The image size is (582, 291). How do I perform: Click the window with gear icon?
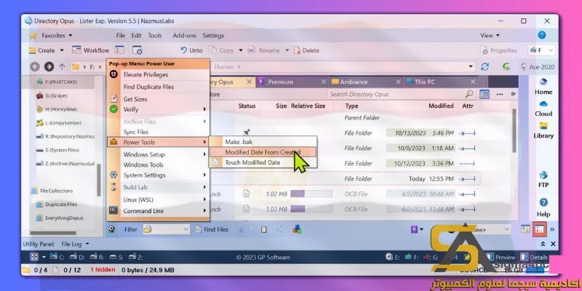[x=137, y=50]
